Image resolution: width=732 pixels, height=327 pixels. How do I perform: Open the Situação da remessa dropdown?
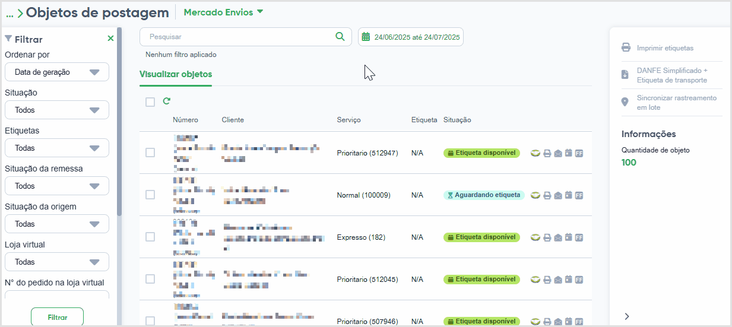pyautogui.click(x=57, y=186)
